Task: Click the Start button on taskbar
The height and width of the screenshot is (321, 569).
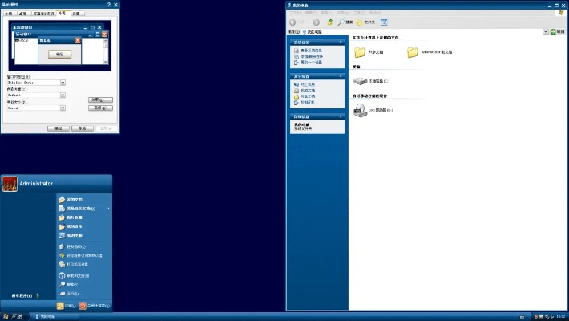Action: [x=14, y=316]
